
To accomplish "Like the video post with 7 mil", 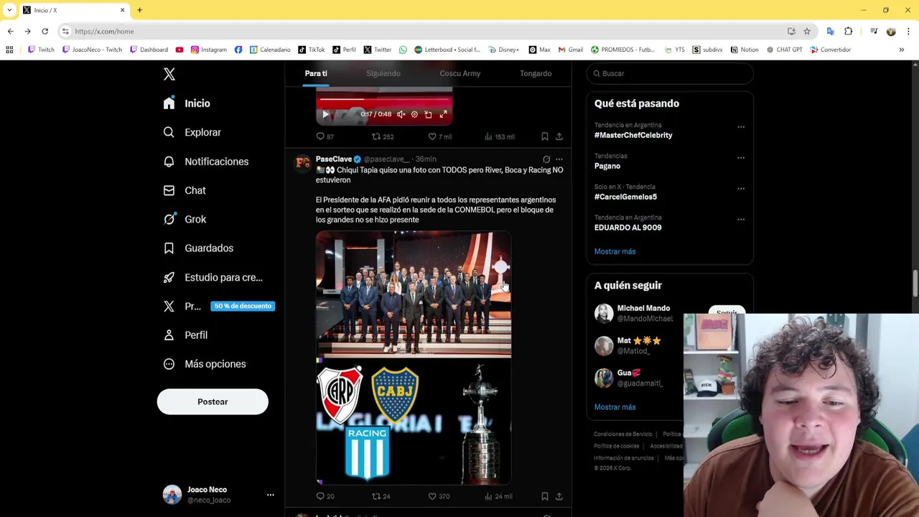I will pyautogui.click(x=439, y=136).
